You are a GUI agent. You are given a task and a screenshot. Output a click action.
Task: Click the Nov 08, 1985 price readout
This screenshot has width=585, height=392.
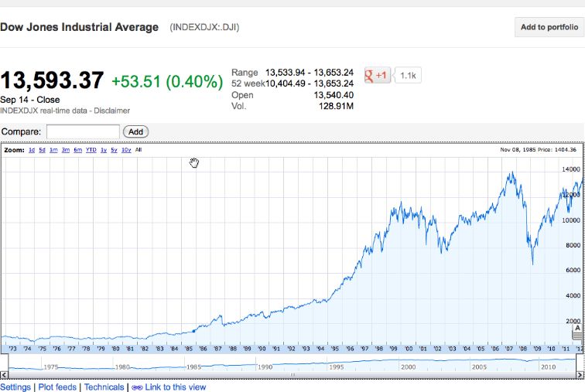(538, 150)
